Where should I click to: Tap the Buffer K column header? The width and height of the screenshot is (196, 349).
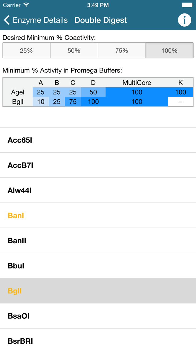181,82
